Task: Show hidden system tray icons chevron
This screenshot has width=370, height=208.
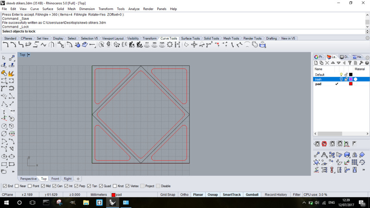Action: [304, 202]
